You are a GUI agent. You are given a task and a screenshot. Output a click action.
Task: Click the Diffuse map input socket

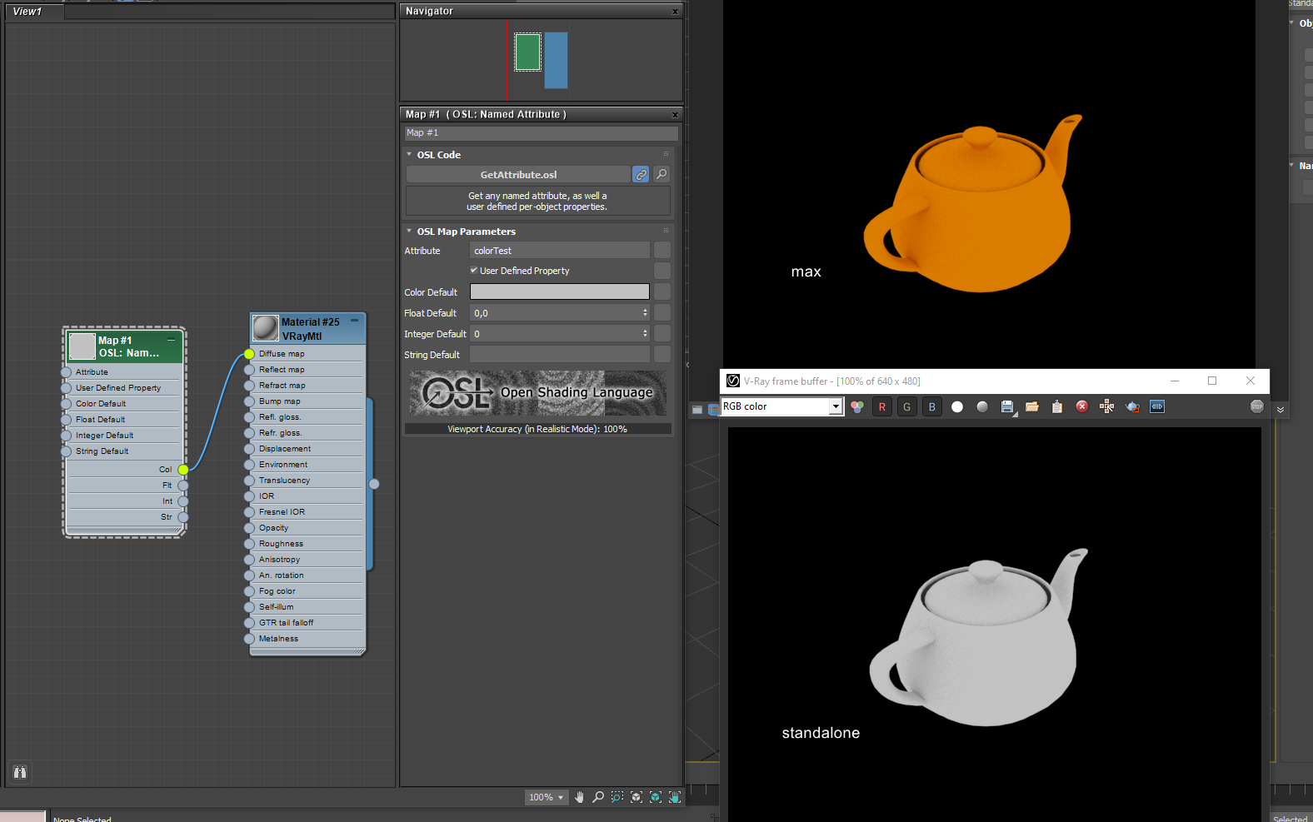[x=249, y=354]
